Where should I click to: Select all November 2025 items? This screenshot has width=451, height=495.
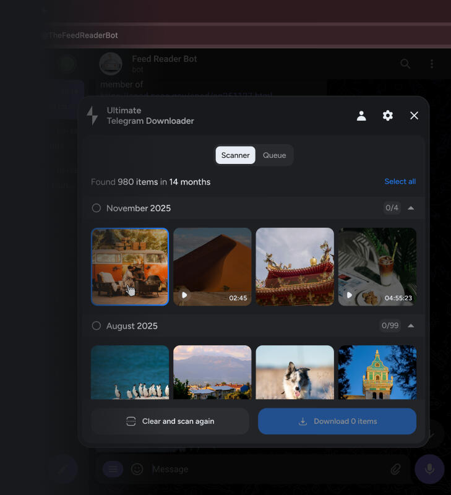click(x=97, y=208)
